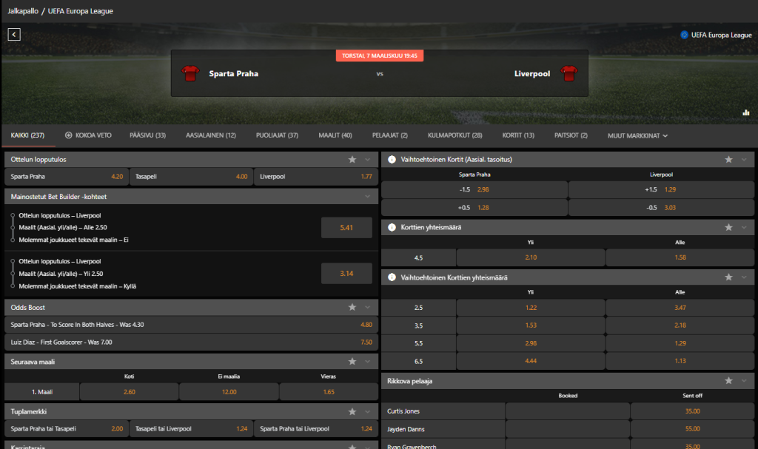The width and height of the screenshot is (758, 449).
Task: Add Bet Builder combo at 5.41
Action: pyautogui.click(x=346, y=228)
